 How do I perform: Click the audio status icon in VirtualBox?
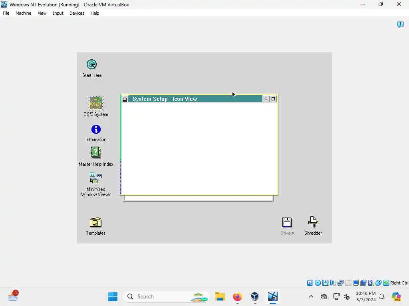tap(333, 283)
